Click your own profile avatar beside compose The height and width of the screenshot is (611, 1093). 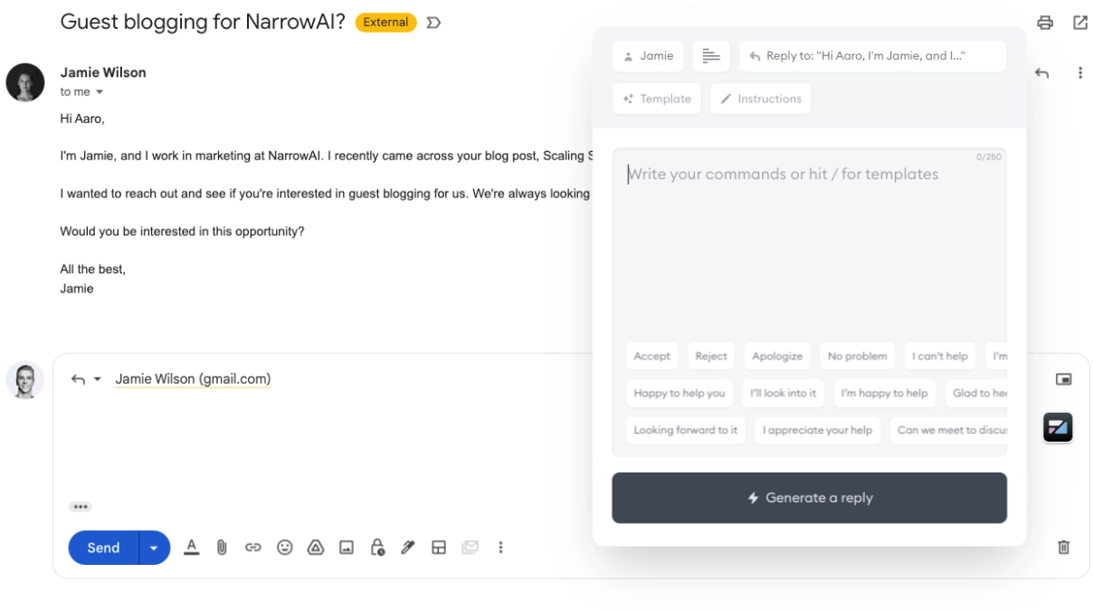point(25,380)
